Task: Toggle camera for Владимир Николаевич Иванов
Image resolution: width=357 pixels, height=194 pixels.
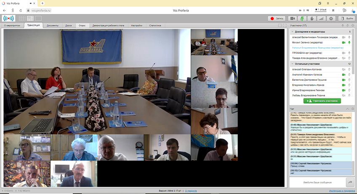Action: [344, 85]
